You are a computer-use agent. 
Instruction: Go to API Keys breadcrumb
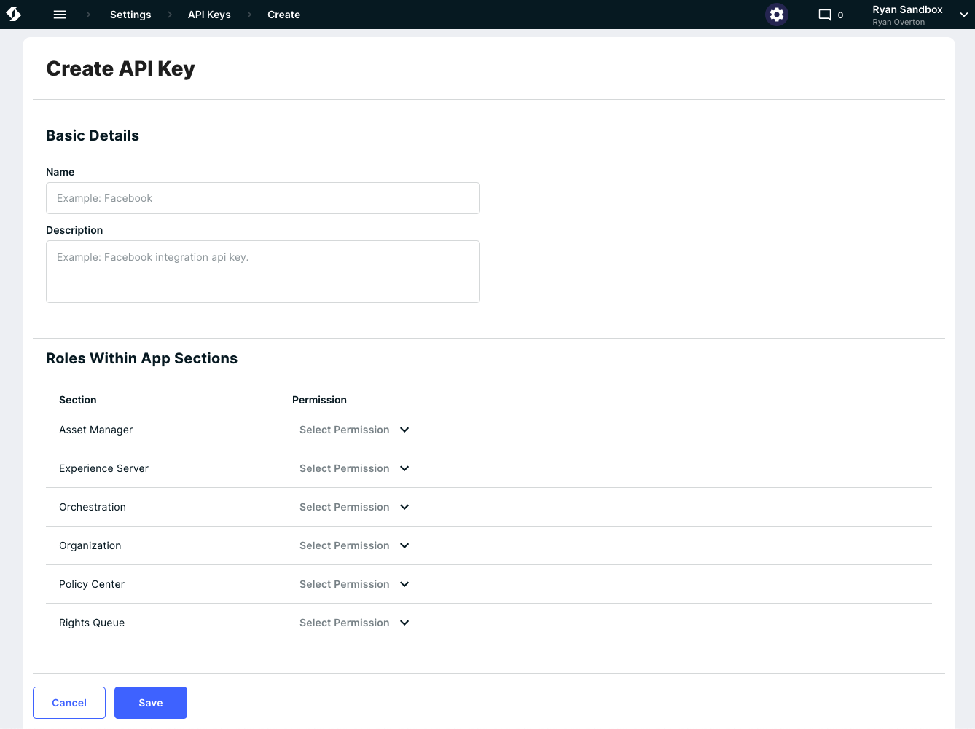coord(209,15)
